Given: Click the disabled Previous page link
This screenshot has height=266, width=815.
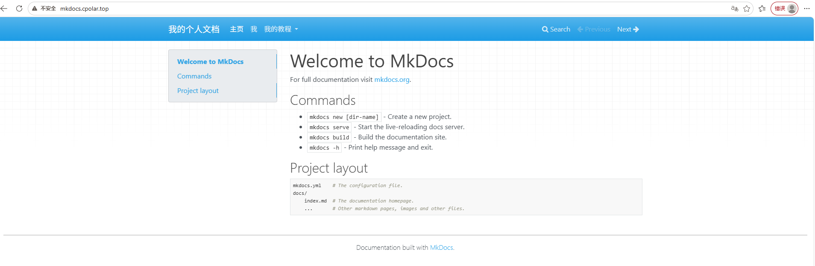Looking at the screenshot, I should click(x=594, y=29).
